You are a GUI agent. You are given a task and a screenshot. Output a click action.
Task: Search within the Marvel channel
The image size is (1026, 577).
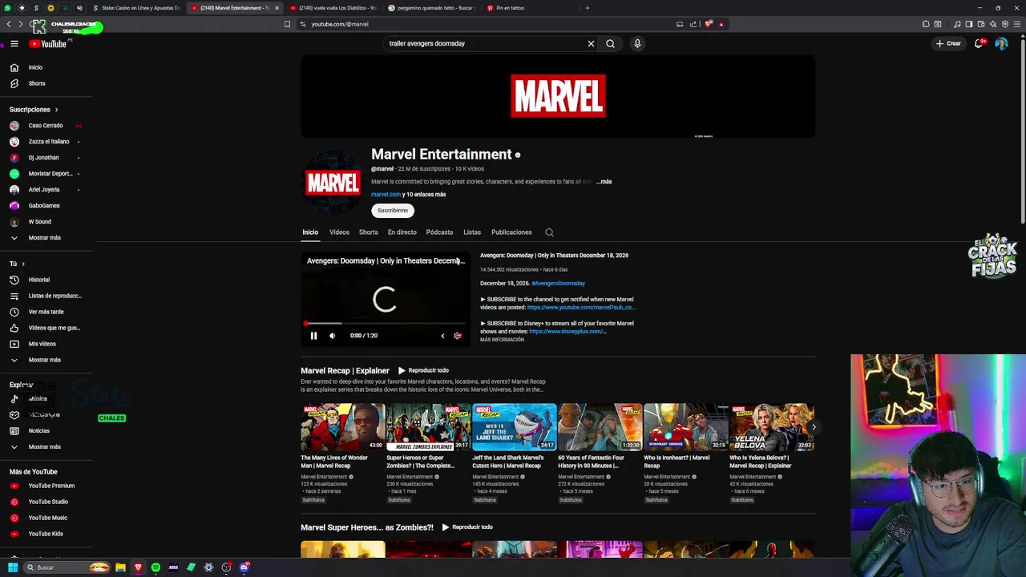(x=549, y=232)
